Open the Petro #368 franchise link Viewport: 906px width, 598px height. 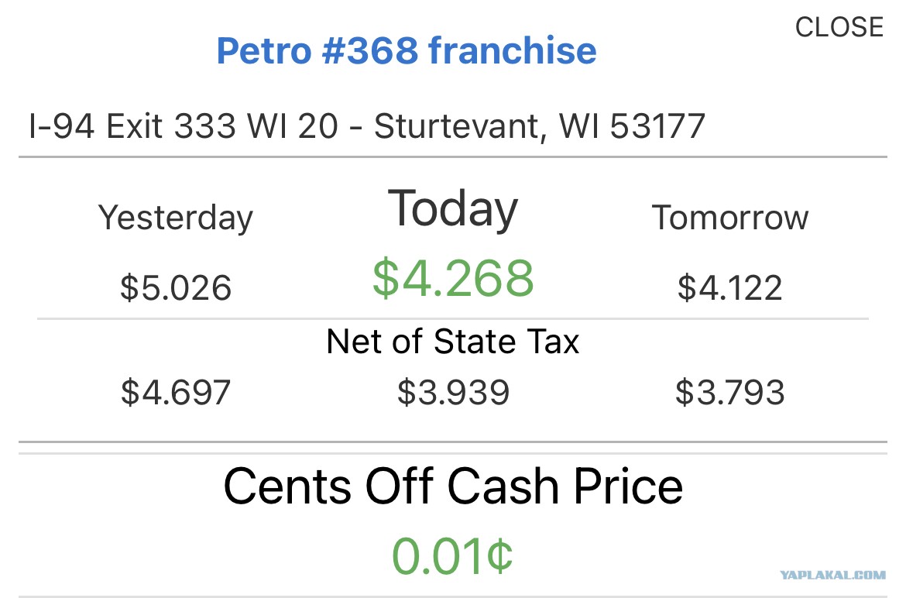click(x=407, y=50)
